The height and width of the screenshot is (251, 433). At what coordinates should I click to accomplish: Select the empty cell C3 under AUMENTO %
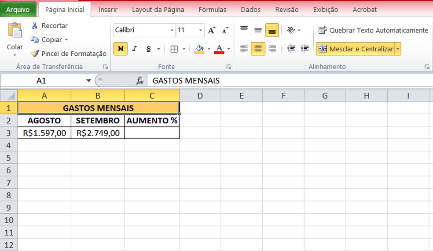[152, 133]
